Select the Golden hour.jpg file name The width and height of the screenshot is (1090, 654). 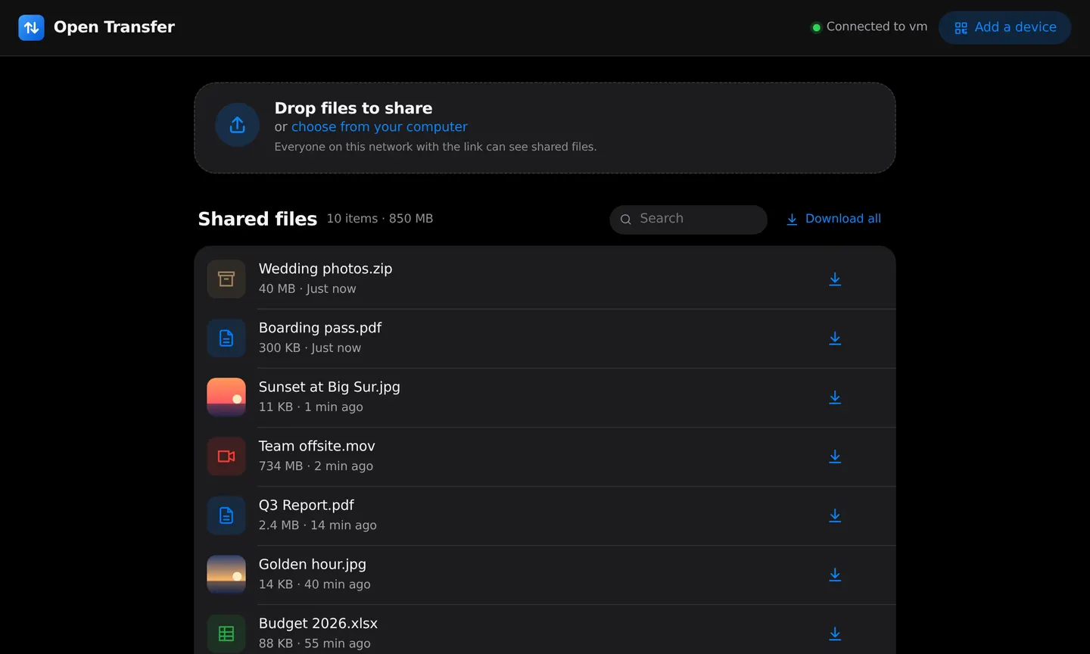click(x=313, y=564)
